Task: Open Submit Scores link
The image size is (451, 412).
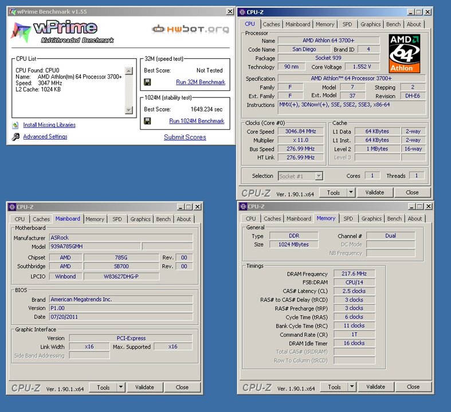Action: (x=185, y=137)
